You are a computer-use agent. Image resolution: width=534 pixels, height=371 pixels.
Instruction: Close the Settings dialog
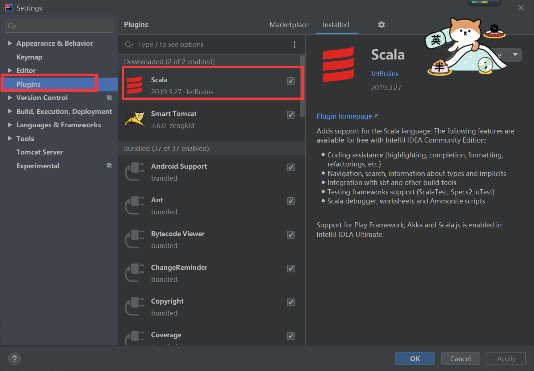521,8
